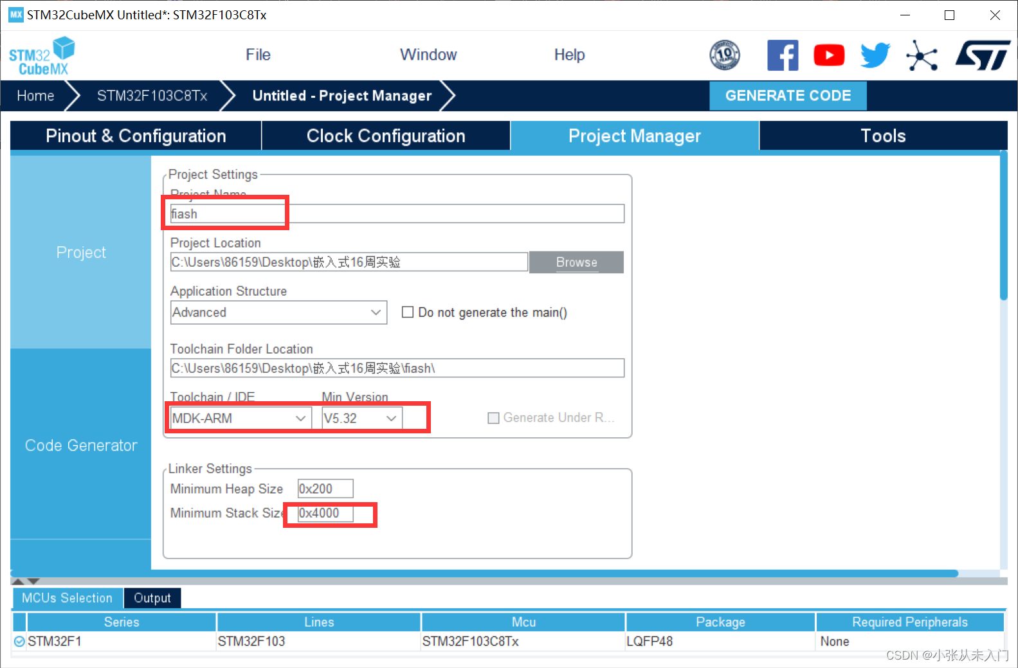This screenshot has height=668, width=1018.
Task: Switch to the Output tab
Action: pyautogui.click(x=152, y=598)
